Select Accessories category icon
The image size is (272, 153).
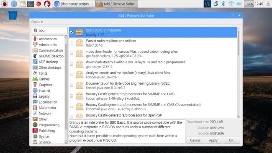[35, 39]
